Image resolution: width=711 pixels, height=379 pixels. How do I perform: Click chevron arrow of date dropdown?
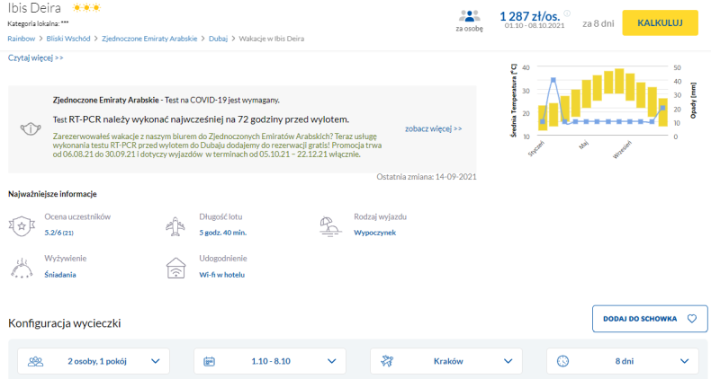tap(332, 361)
